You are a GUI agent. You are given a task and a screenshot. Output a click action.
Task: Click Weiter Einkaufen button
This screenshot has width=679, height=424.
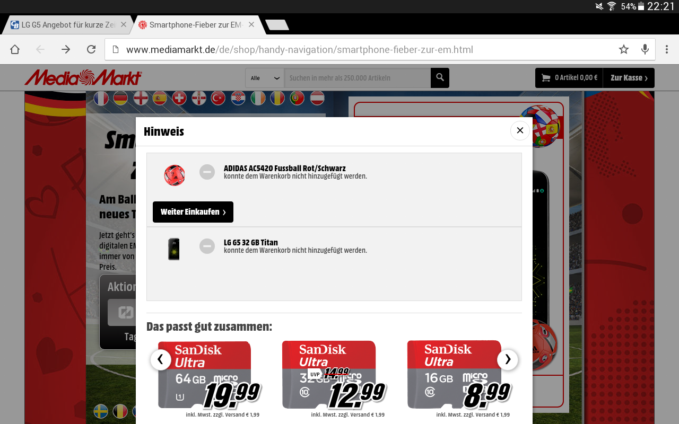193,212
